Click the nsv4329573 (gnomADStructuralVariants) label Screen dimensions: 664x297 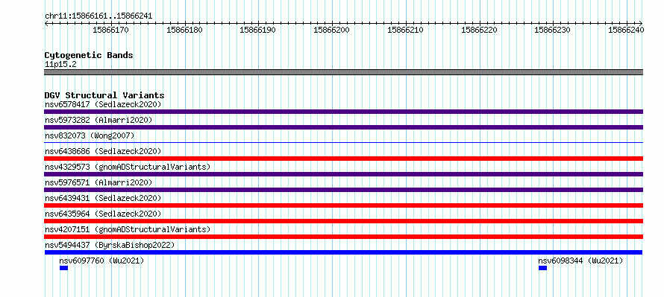click(128, 167)
